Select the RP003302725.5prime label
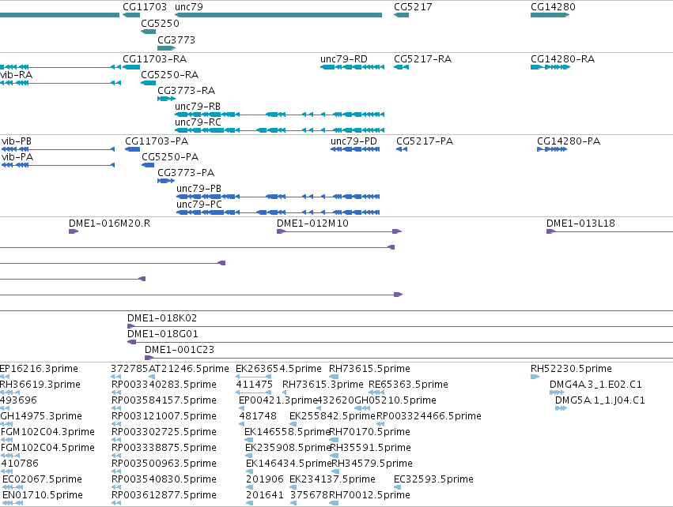The height and width of the screenshot is (507, 673). click(164, 432)
